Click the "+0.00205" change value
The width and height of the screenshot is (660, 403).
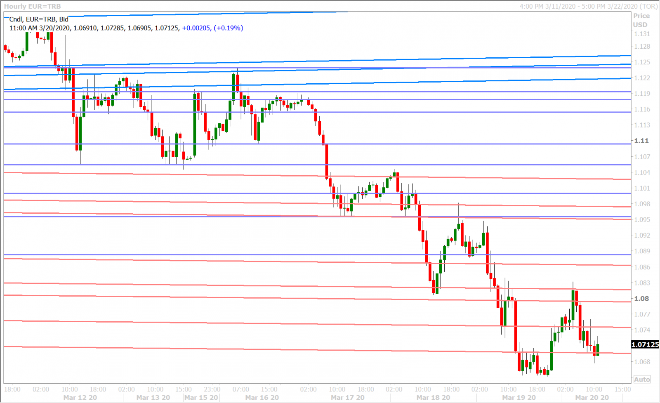pyautogui.click(x=196, y=28)
